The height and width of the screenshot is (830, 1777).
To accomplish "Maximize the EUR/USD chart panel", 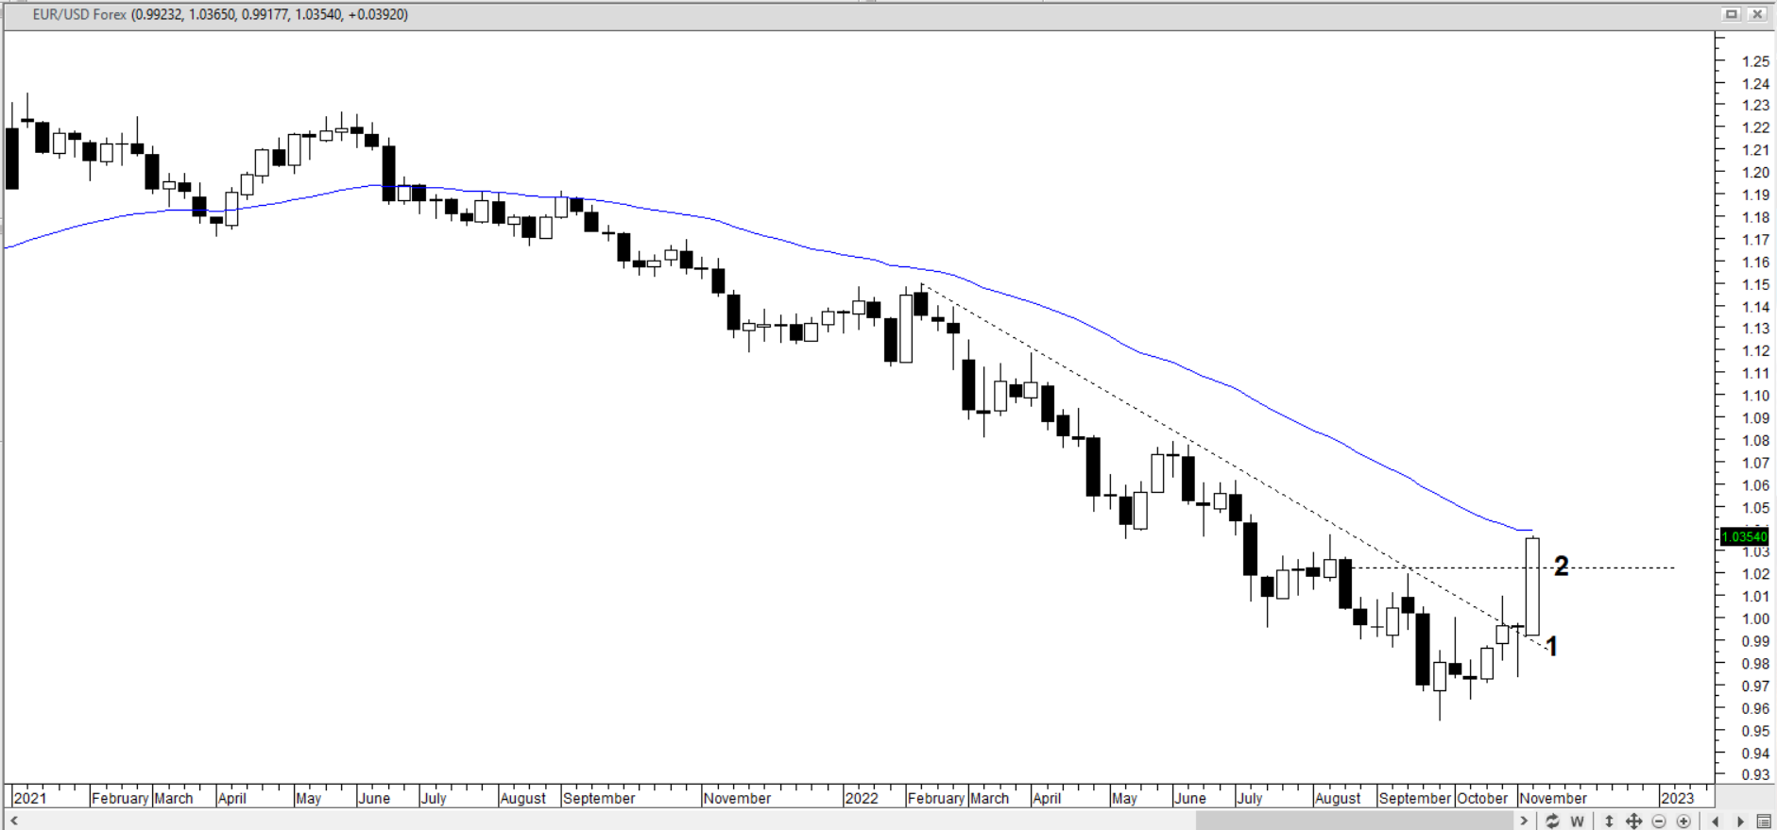I will [x=1731, y=14].
